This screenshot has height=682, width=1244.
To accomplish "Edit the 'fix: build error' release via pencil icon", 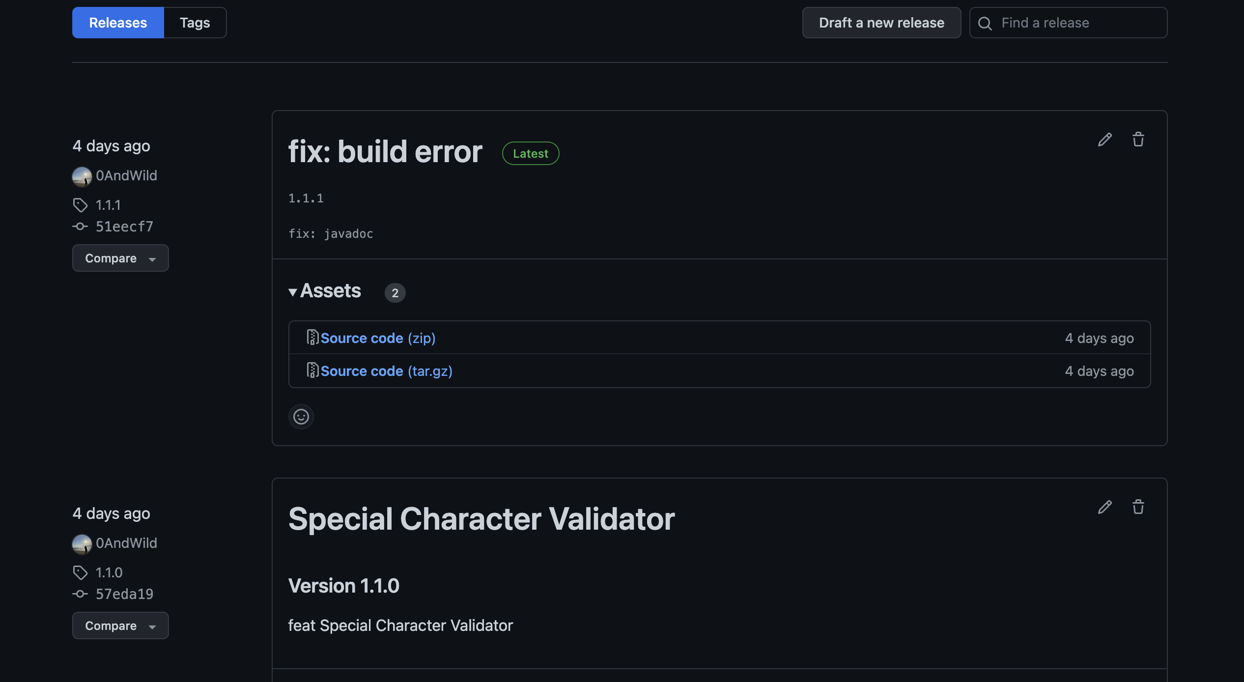I will tap(1105, 140).
